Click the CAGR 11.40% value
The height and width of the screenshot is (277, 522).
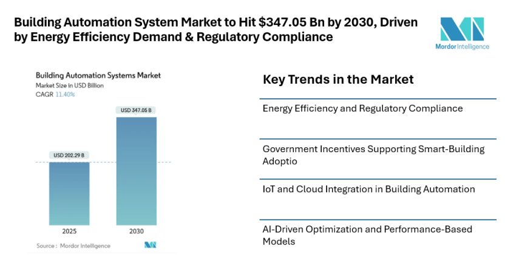(65, 95)
